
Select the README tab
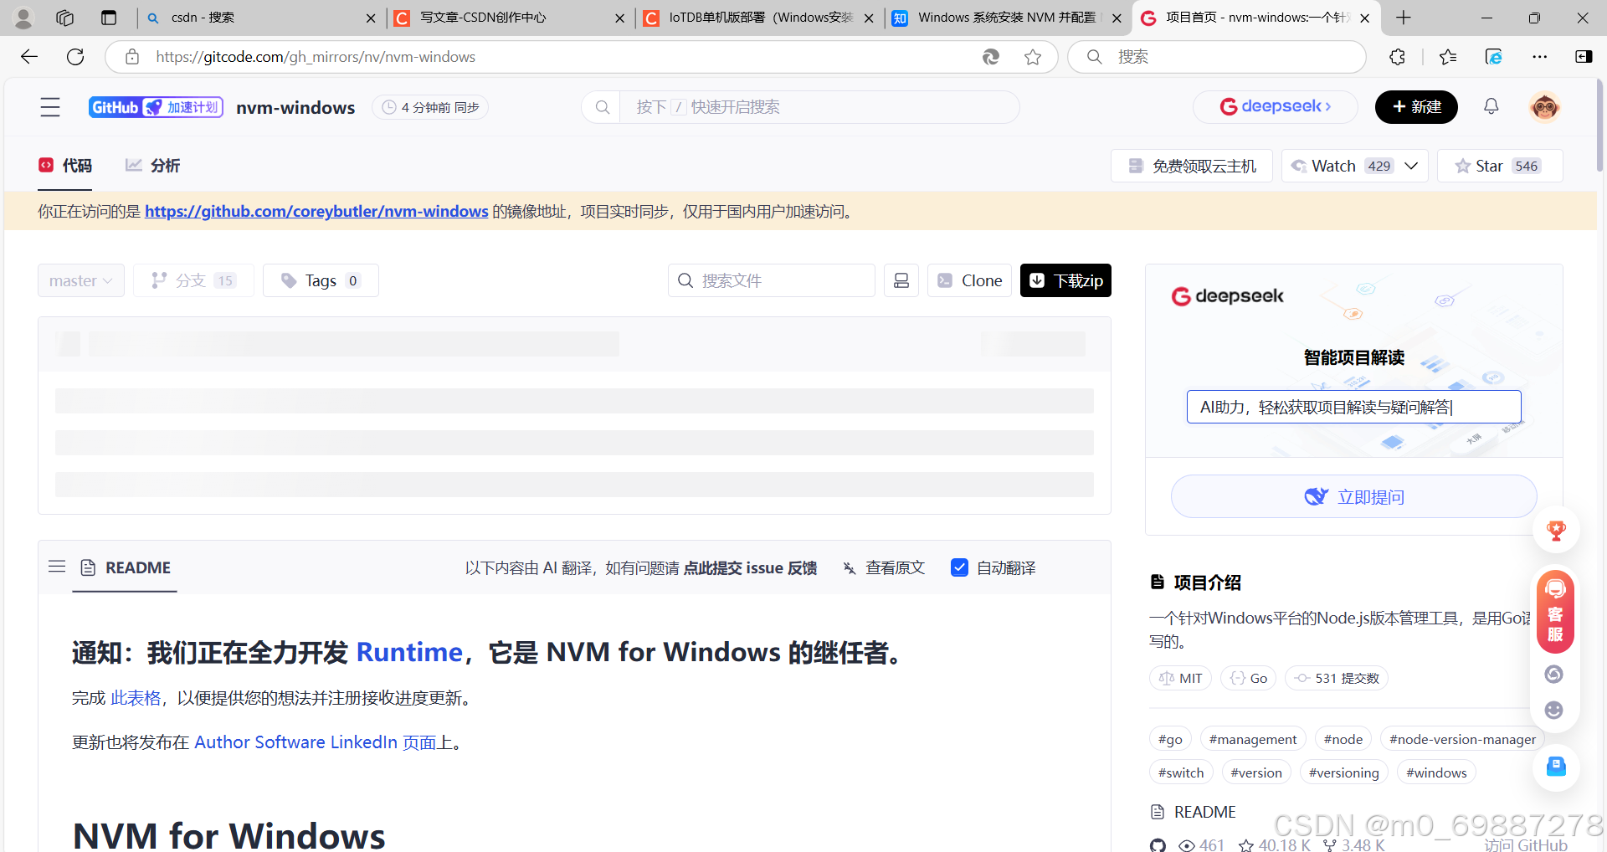click(x=126, y=567)
